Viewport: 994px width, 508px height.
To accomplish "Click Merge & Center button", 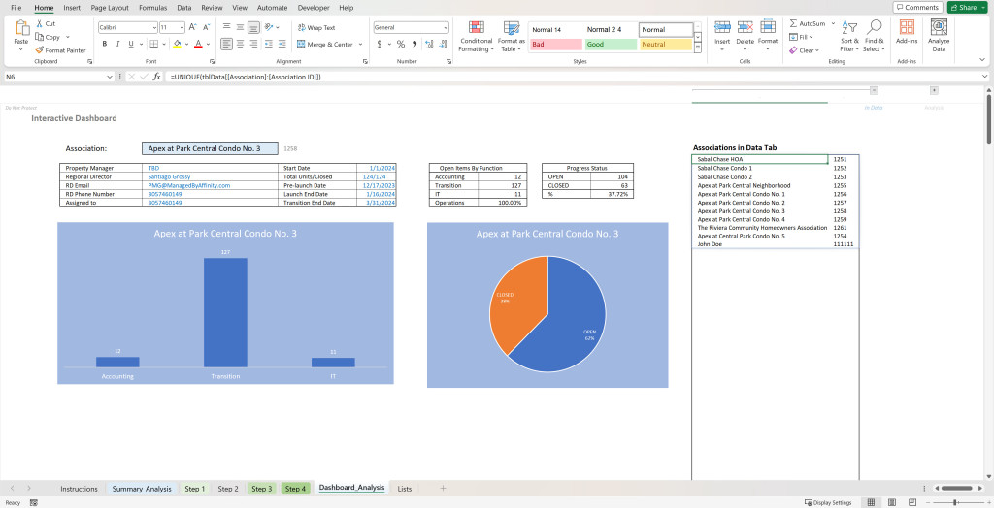I will (324, 44).
